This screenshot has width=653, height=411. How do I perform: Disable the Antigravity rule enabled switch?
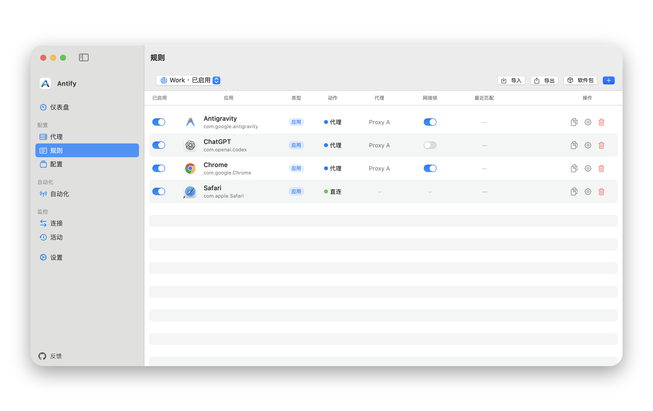(x=159, y=122)
